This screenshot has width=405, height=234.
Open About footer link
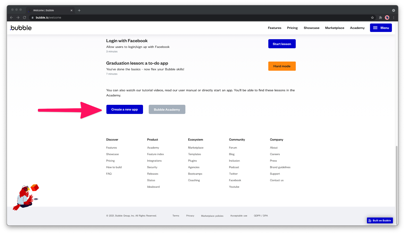click(x=274, y=148)
